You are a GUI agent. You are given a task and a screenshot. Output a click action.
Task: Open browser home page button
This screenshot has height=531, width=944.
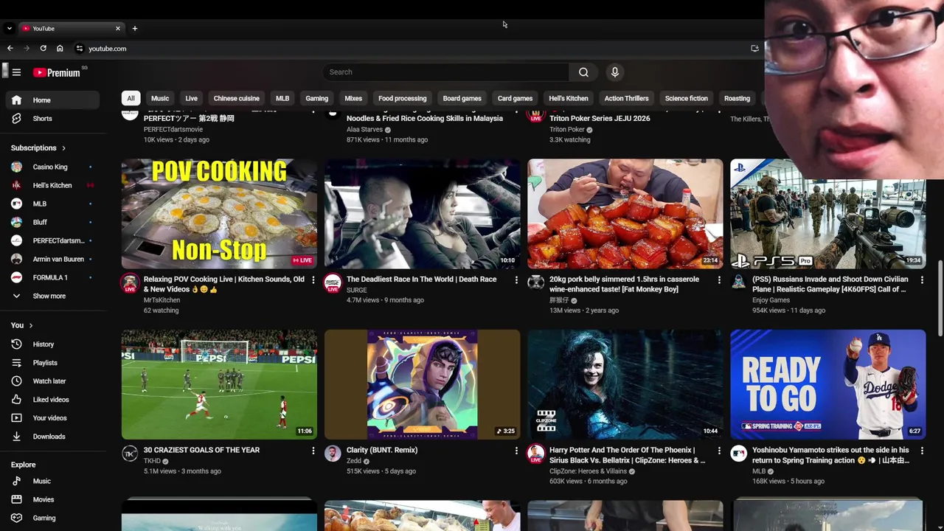pos(60,49)
